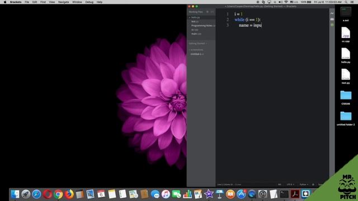Open Python language dropdown in status bar
The image size is (358, 201).
point(304,184)
